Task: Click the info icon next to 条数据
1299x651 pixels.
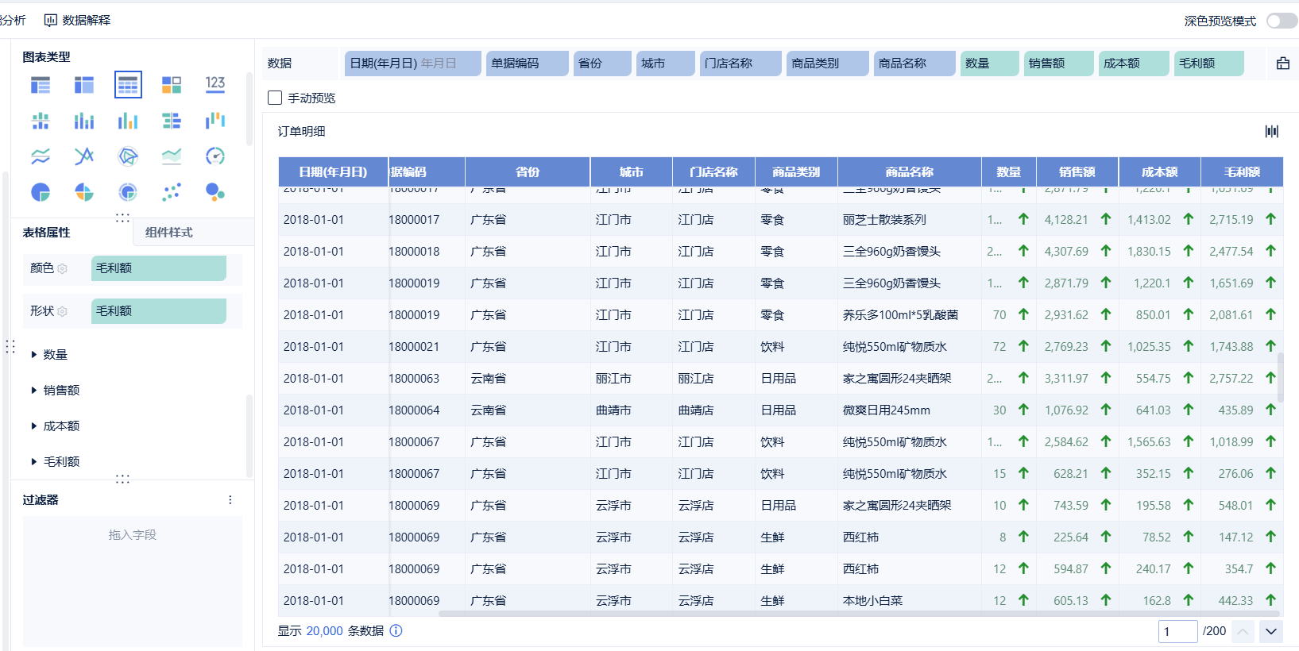Action: (396, 631)
